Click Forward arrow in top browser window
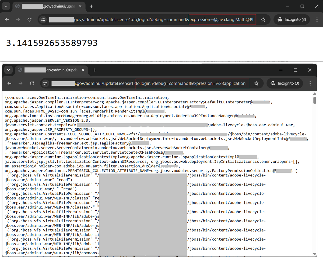323x257 pixels. [18, 20]
